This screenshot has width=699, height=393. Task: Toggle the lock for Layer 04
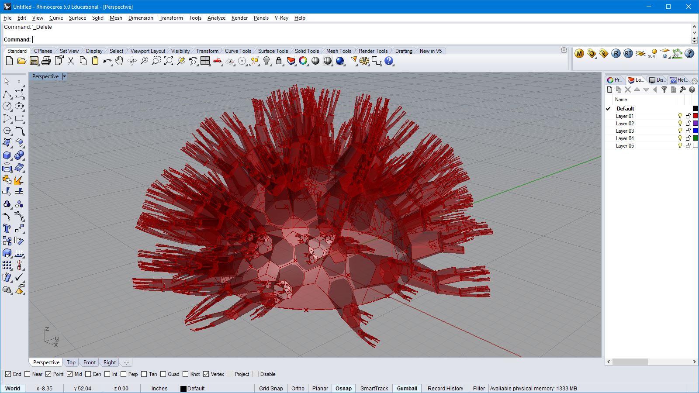pos(688,138)
